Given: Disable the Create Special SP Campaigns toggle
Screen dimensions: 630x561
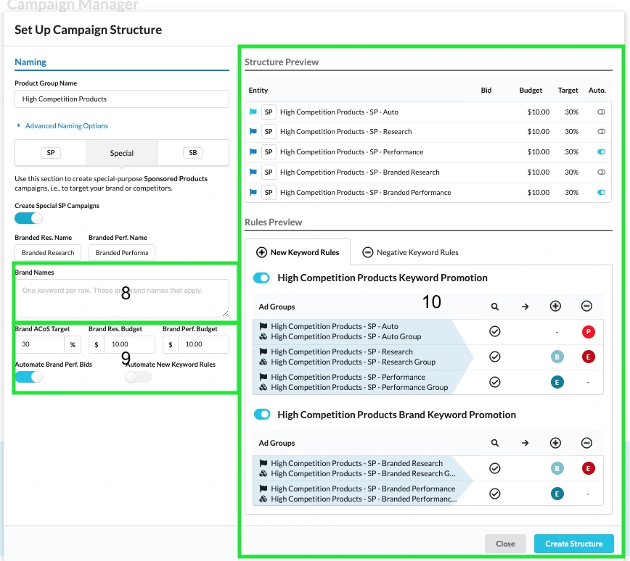Looking at the screenshot, I should tap(28, 218).
